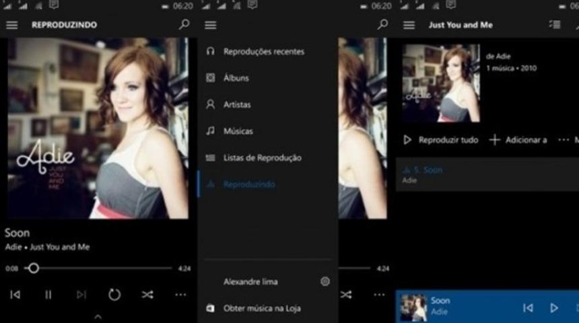Toggle repeat on Reproduzindo screen
The image size is (579, 323).
[114, 295]
